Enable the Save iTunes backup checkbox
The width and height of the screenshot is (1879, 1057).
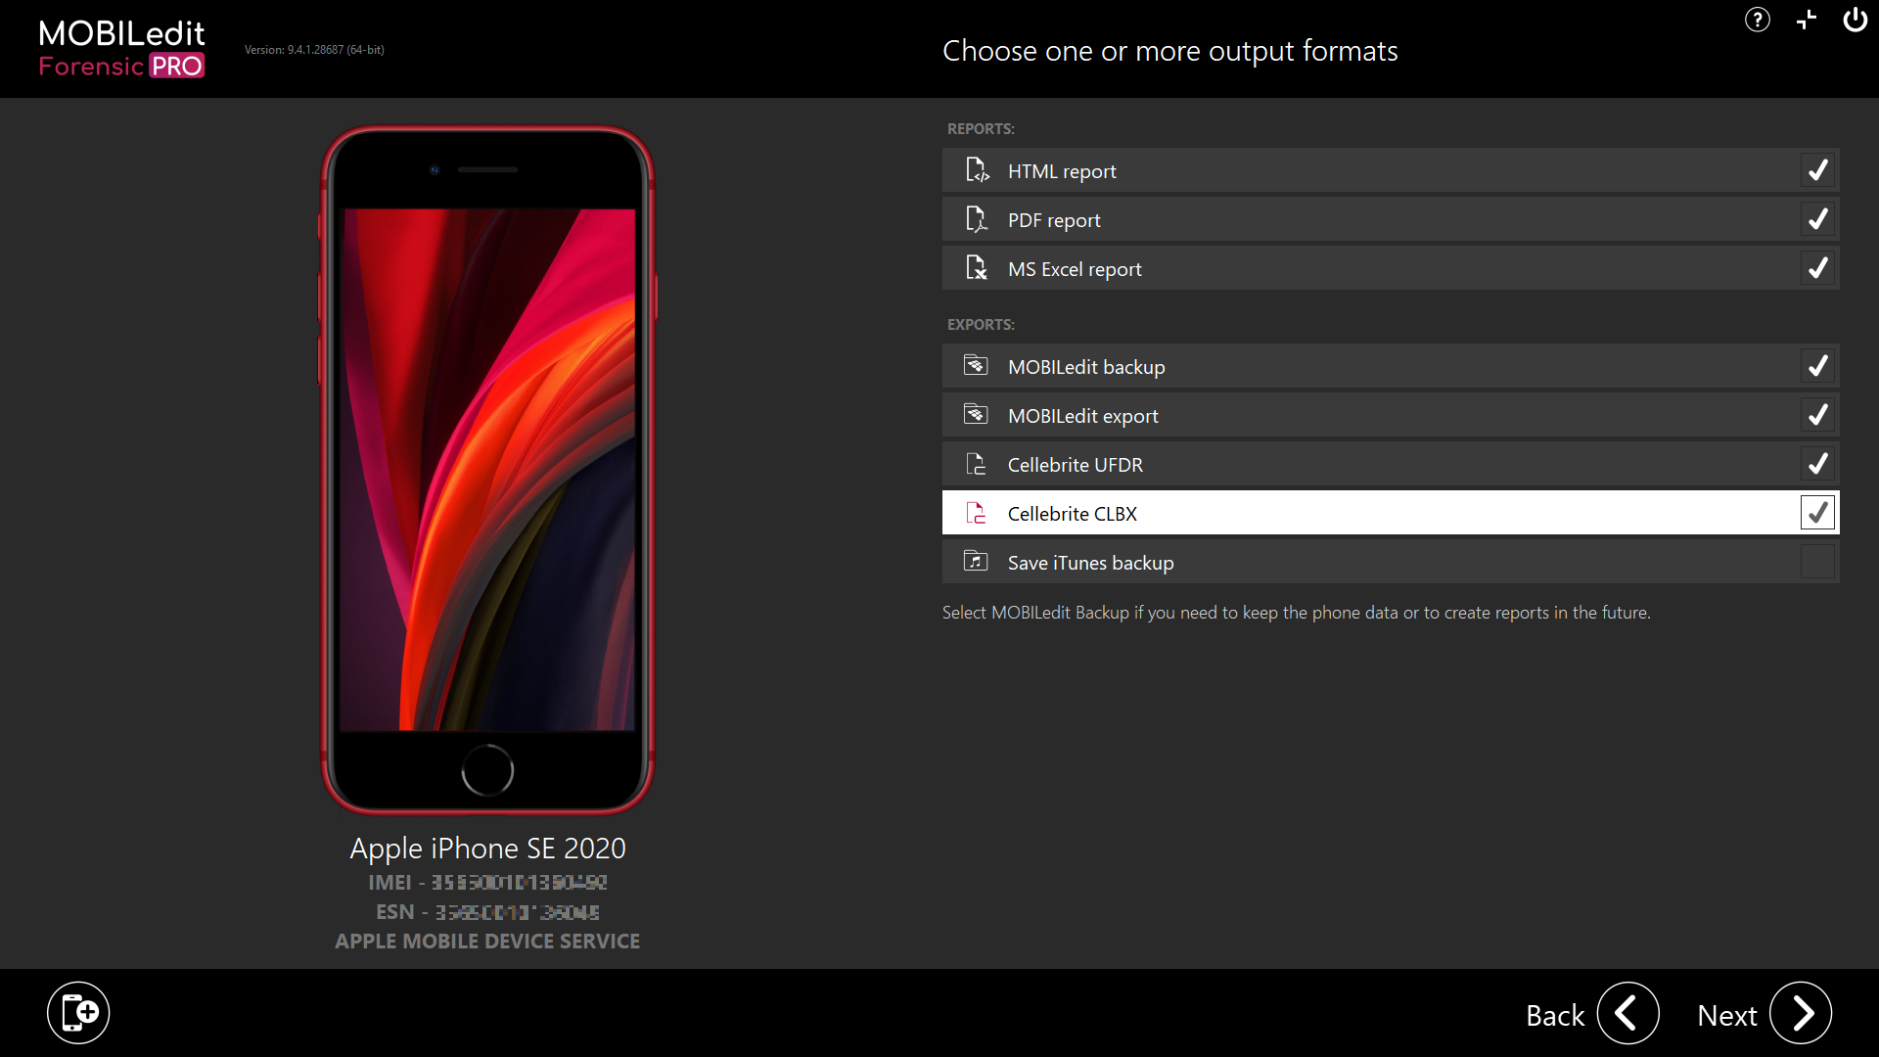(x=1817, y=562)
